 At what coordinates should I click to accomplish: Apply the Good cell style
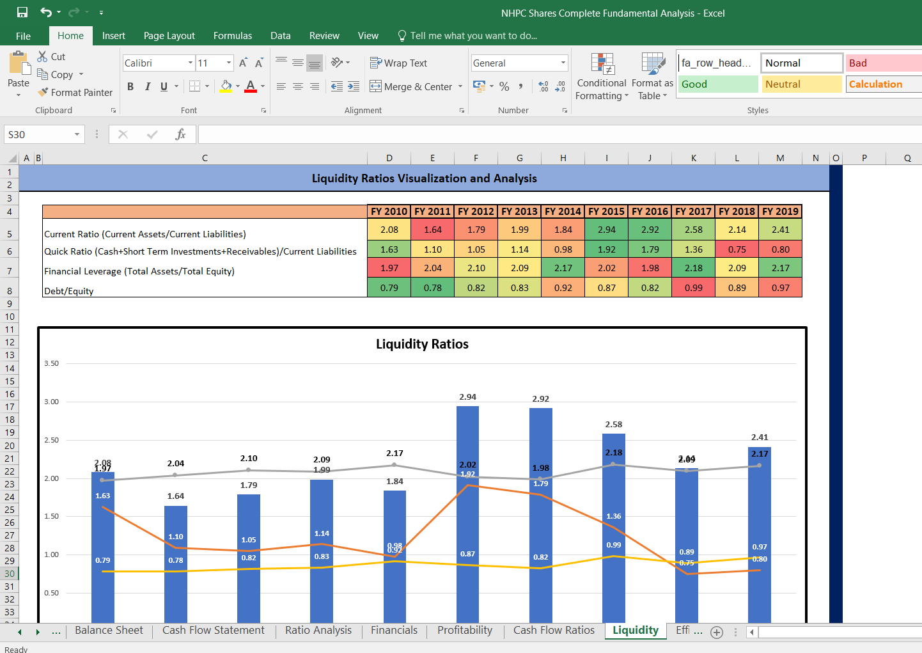click(x=718, y=84)
